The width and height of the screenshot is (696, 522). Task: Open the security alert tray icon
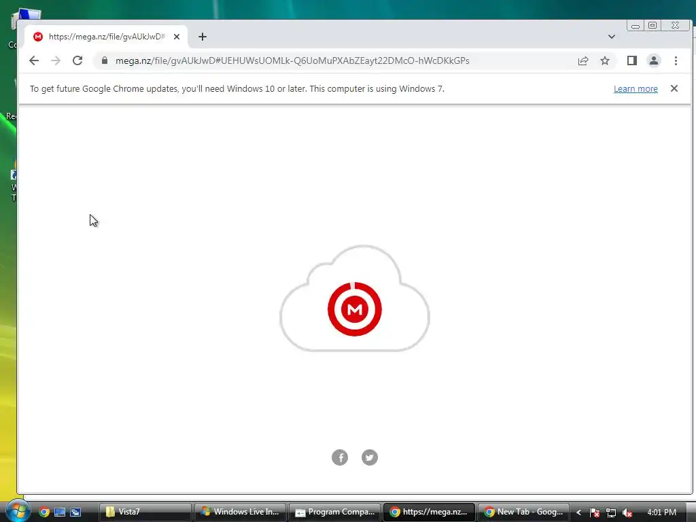tap(595, 512)
